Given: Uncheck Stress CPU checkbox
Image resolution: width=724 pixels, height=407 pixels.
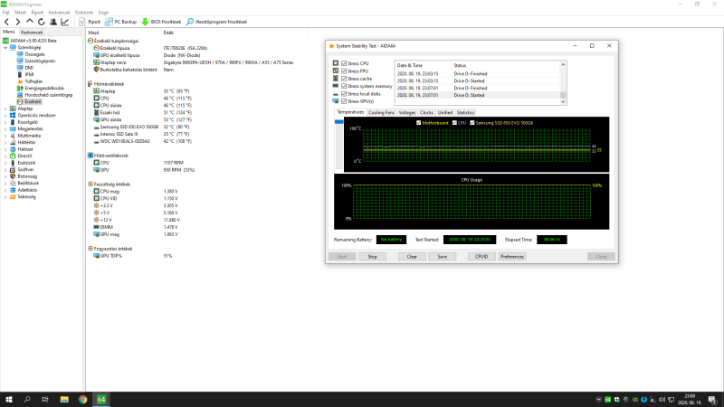Looking at the screenshot, I should pyautogui.click(x=344, y=63).
